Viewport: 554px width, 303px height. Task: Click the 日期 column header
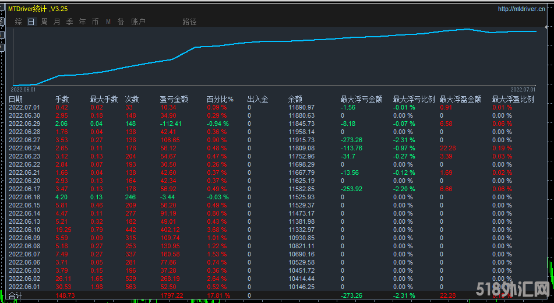point(16,100)
